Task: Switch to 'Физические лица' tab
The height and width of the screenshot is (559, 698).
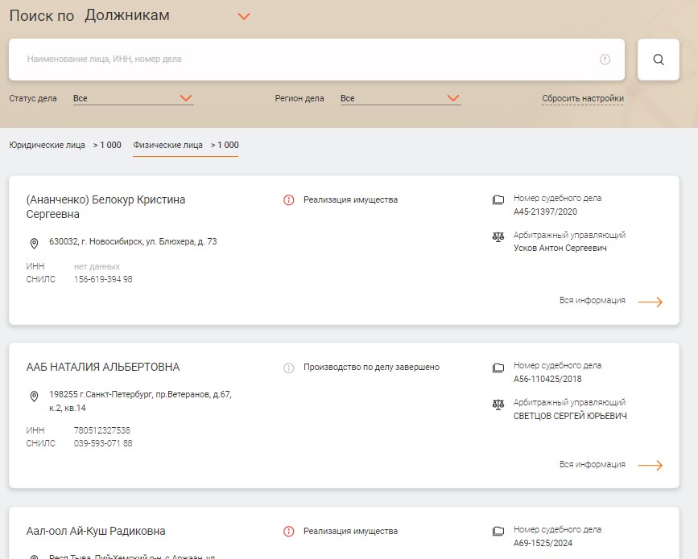Action: click(186, 145)
